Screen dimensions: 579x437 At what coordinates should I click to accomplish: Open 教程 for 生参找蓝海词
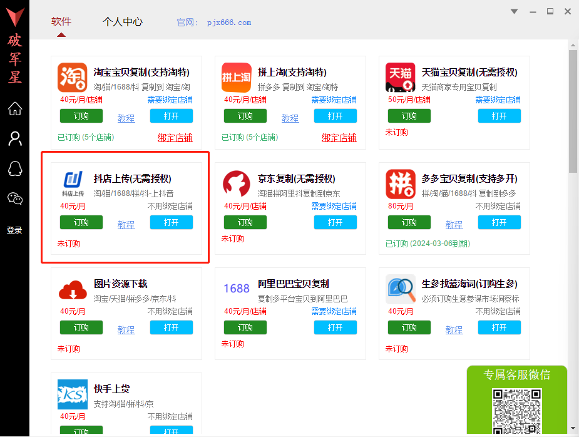[x=454, y=330]
